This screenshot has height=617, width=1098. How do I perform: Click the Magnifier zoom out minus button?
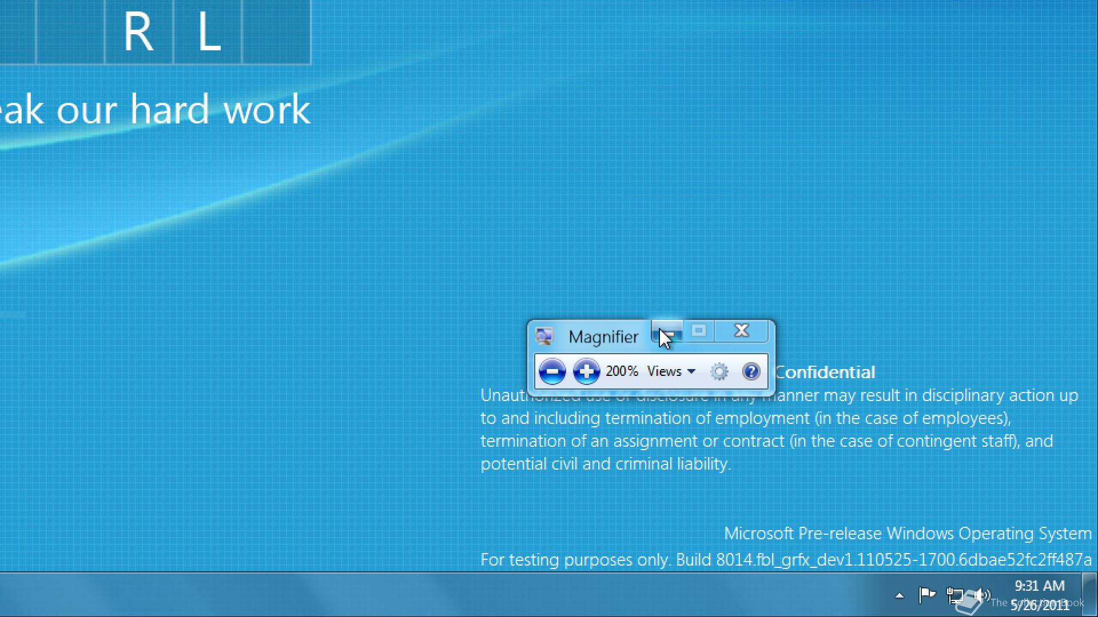click(552, 372)
